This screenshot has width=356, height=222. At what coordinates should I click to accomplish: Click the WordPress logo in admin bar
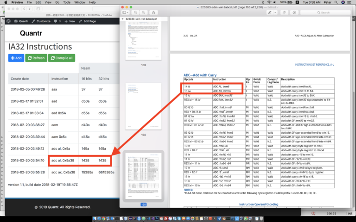(x=9, y=21)
